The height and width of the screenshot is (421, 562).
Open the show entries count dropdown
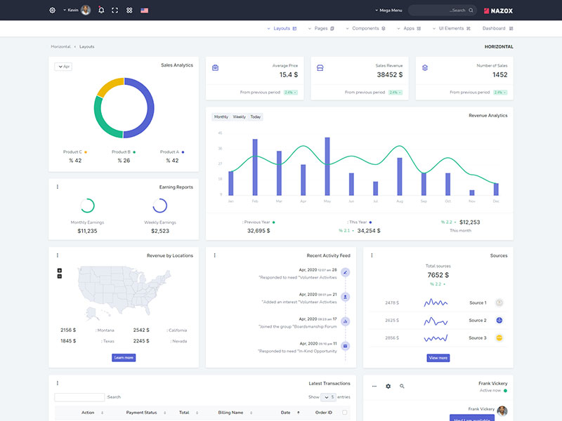point(328,397)
